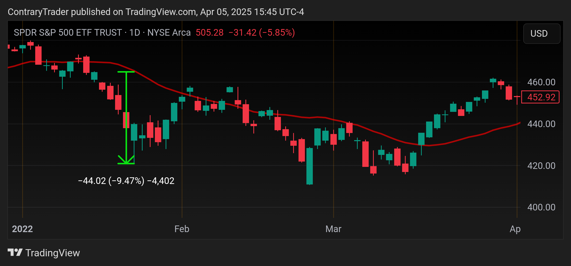Click the Feb time axis label
Screen dimensions: 571x266
182,229
